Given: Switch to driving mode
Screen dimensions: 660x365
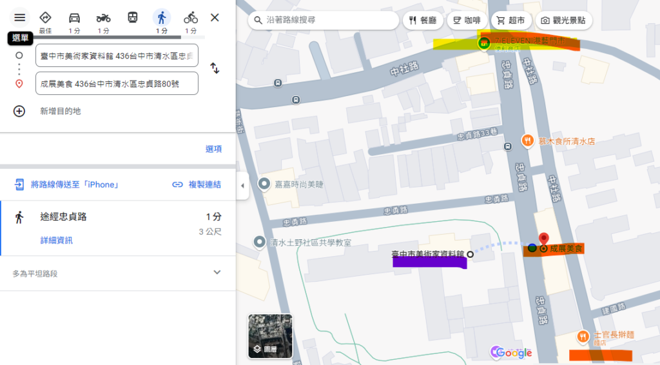Looking at the screenshot, I should 75,17.
